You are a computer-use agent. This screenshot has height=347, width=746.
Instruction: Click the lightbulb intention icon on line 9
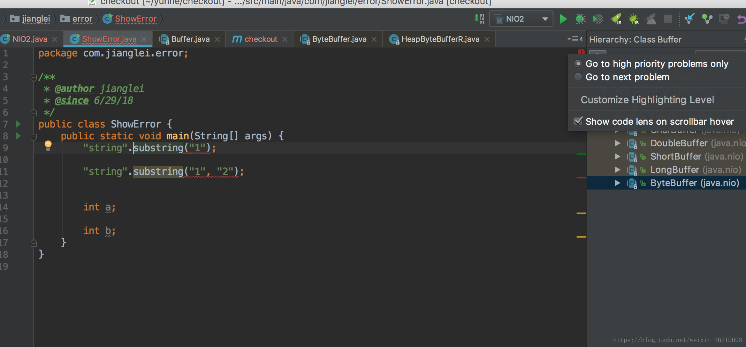pos(48,146)
